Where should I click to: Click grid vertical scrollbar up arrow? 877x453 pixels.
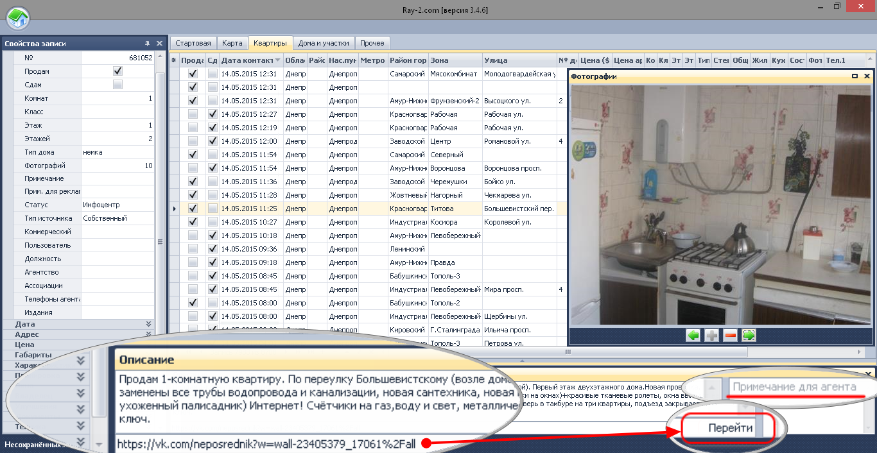tap(871, 60)
